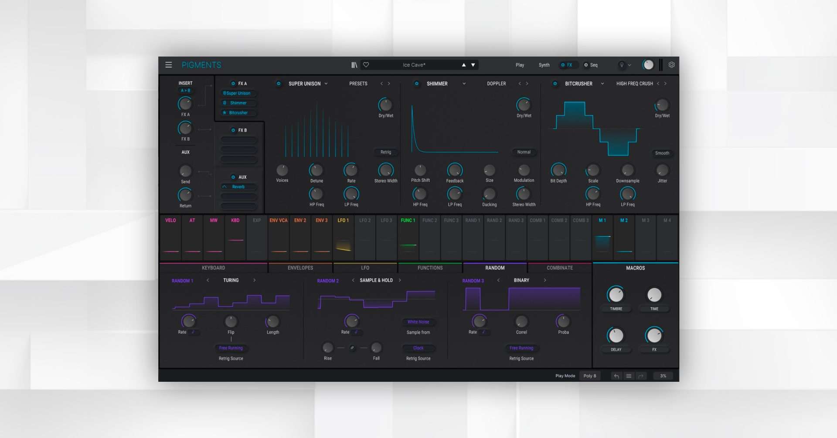Screen dimensions: 837x438
Task: Open the White Noise sample source dropdown
Action: point(418,322)
